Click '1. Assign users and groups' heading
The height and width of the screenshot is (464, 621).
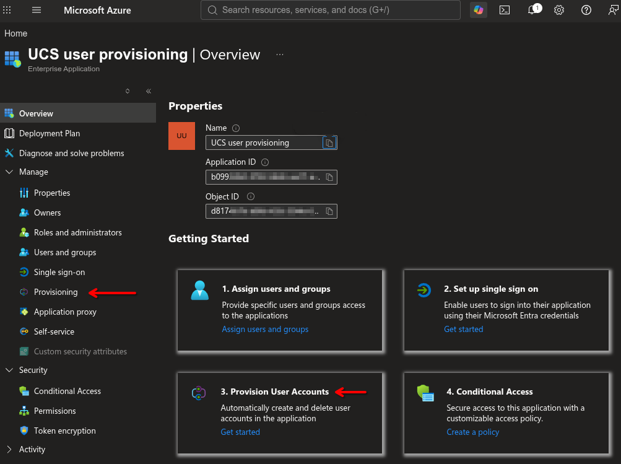coord(276,289)
